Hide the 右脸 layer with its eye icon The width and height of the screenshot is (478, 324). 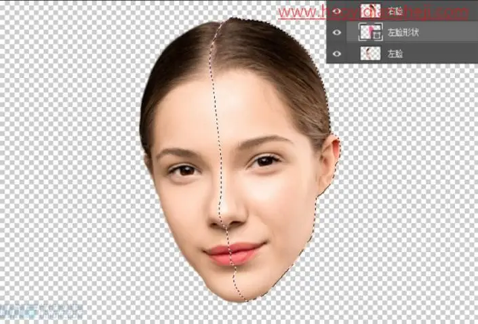(336, 12)
